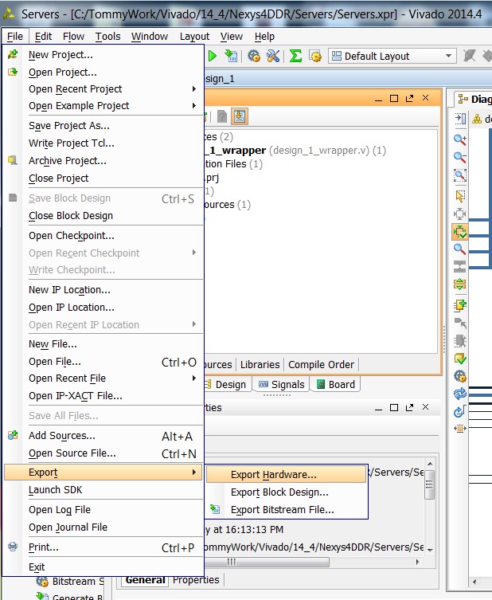Choose the select area arrow tool
The image size is (492, 600).
(x=460, y=196)
